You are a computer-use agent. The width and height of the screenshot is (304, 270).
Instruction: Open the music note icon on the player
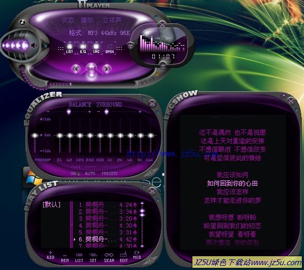(23, 22)
